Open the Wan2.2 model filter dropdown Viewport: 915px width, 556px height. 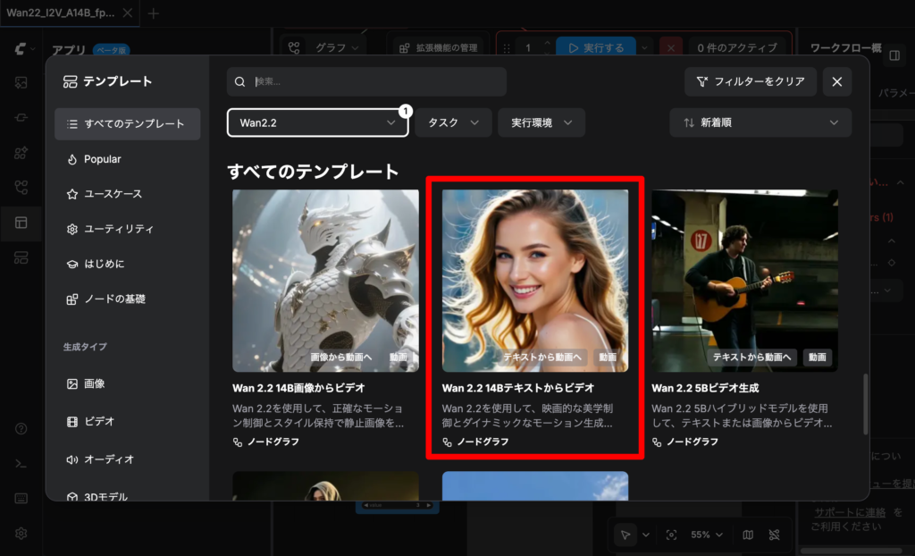click(x=317, y=122)
